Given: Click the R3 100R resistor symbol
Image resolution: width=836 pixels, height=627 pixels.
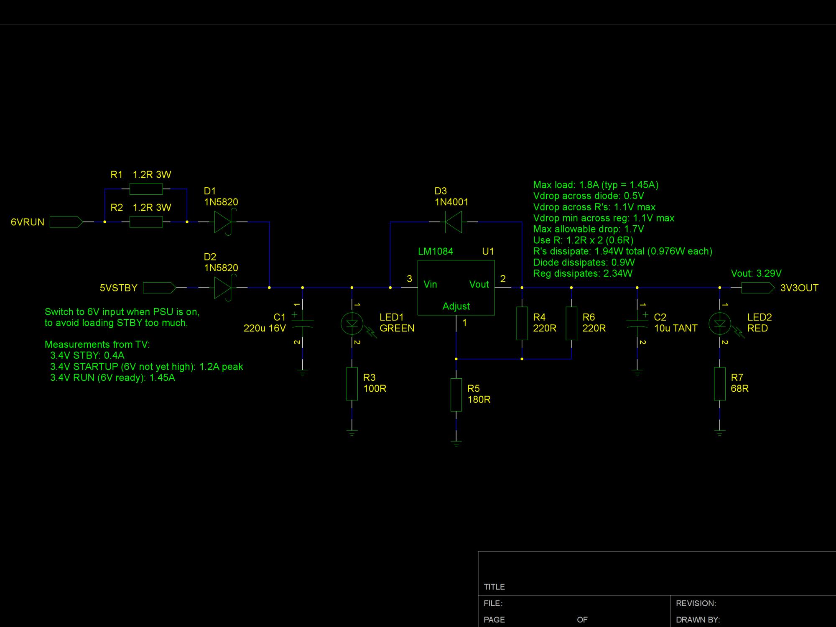Looking at the screenshot, I should (352, 384).
